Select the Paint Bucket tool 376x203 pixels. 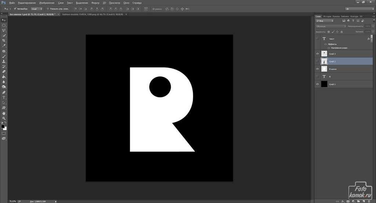coord(4,77)
